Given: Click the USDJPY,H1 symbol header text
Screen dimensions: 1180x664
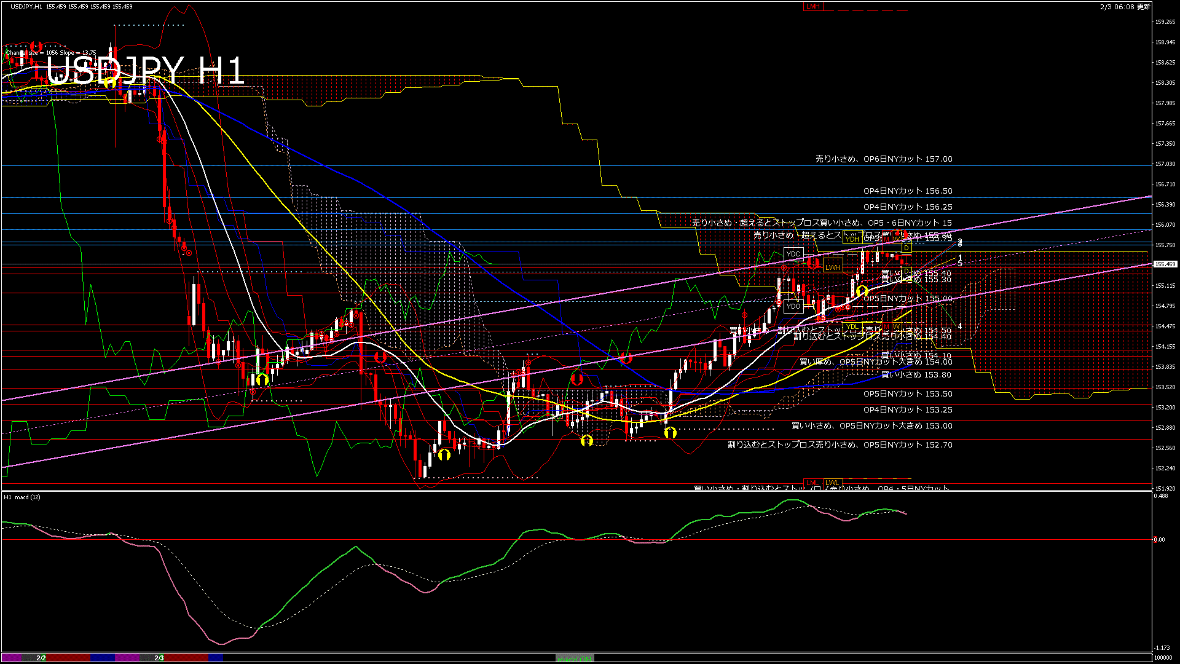Looking at the screenshot, I should pos(26,6).
